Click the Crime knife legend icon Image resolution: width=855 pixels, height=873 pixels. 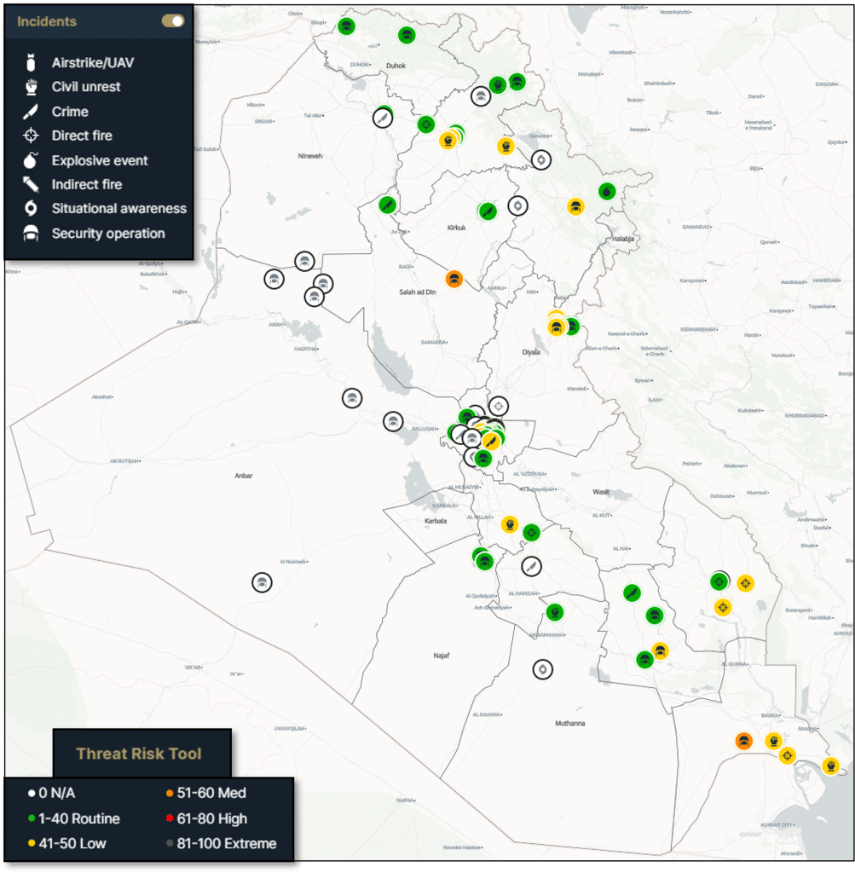coord(32,112)
